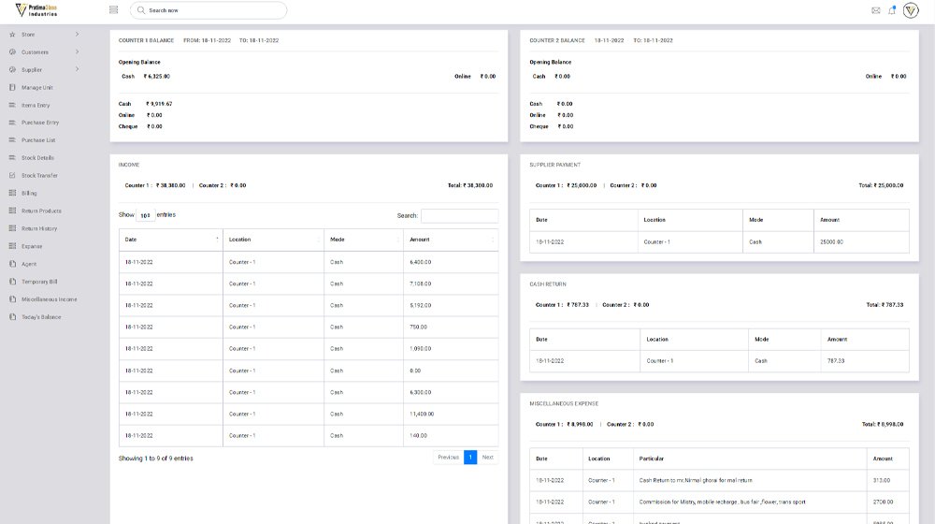Click the Counter 1 cash value 9,919.67
This screenshot has height=524, width=935.
[159, 104]
